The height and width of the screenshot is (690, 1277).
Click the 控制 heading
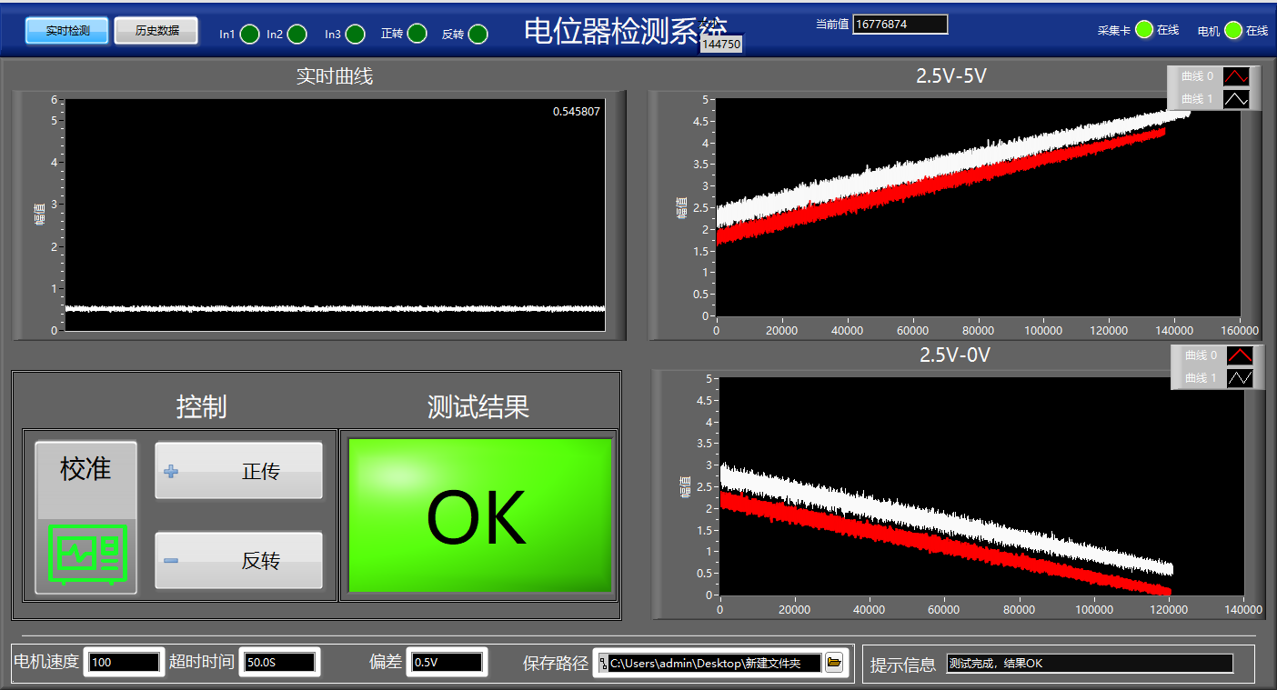coord(201,407)
